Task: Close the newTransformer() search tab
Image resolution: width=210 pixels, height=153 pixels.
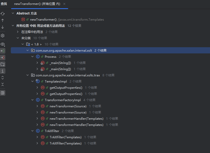Action: pos(64,4)
